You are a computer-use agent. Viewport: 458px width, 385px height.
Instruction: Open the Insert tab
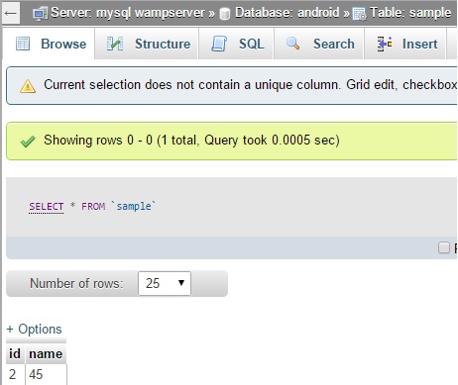[405, 44]
